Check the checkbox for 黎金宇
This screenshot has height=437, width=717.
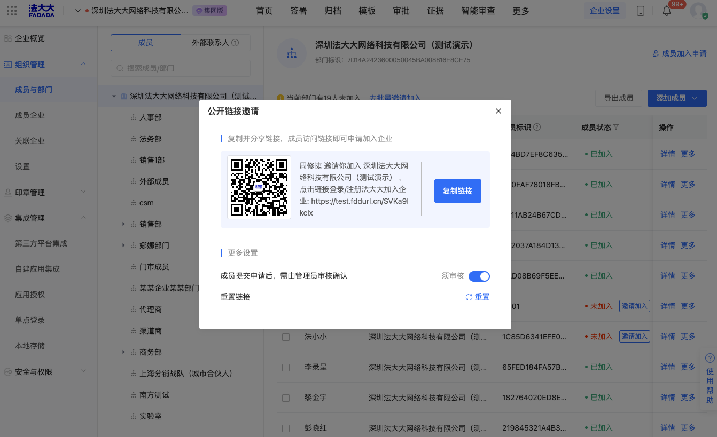[x=286, y=398]
